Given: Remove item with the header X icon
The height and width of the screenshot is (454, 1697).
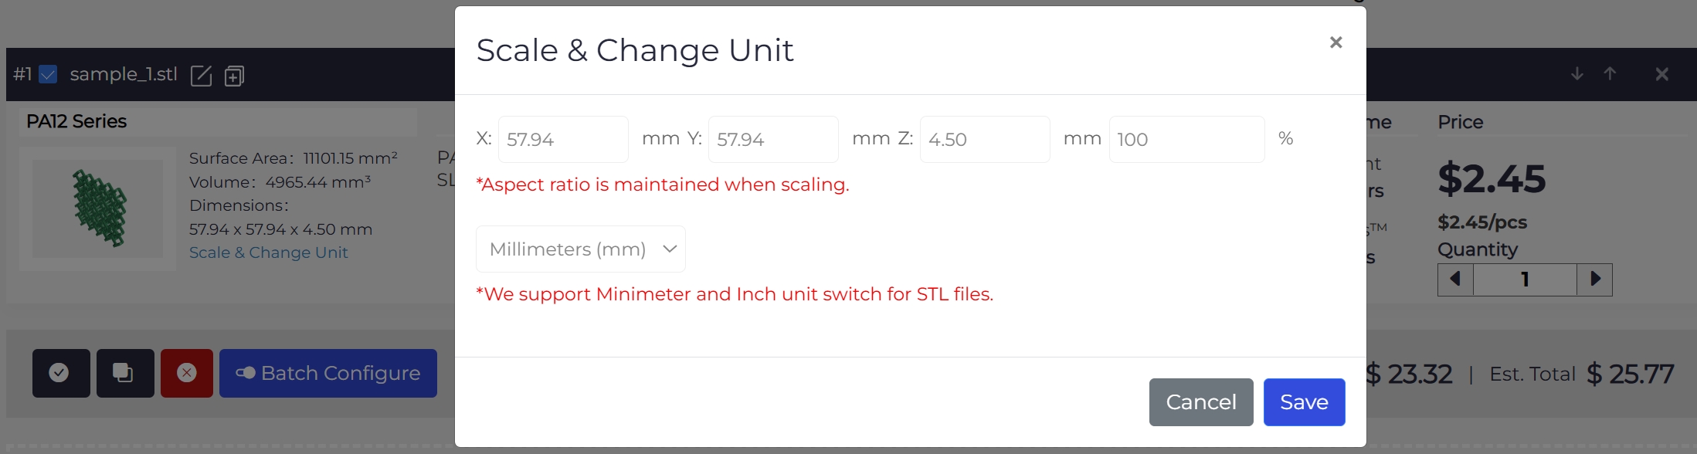Looking at the screenshot, I should pyautogui.click(x=1662, y=74).
